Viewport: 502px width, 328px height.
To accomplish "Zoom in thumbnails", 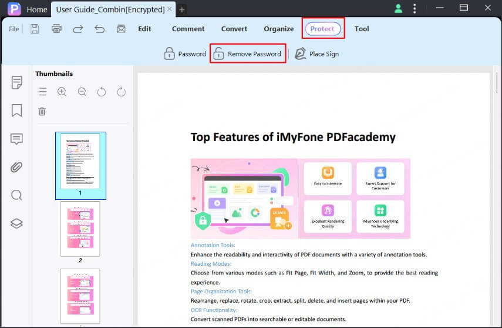I will tap(62, 92).
